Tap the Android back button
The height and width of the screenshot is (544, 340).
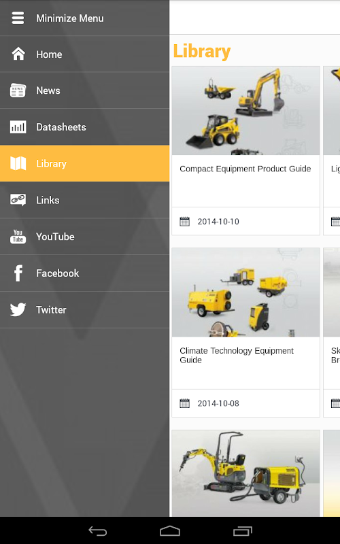97,531
